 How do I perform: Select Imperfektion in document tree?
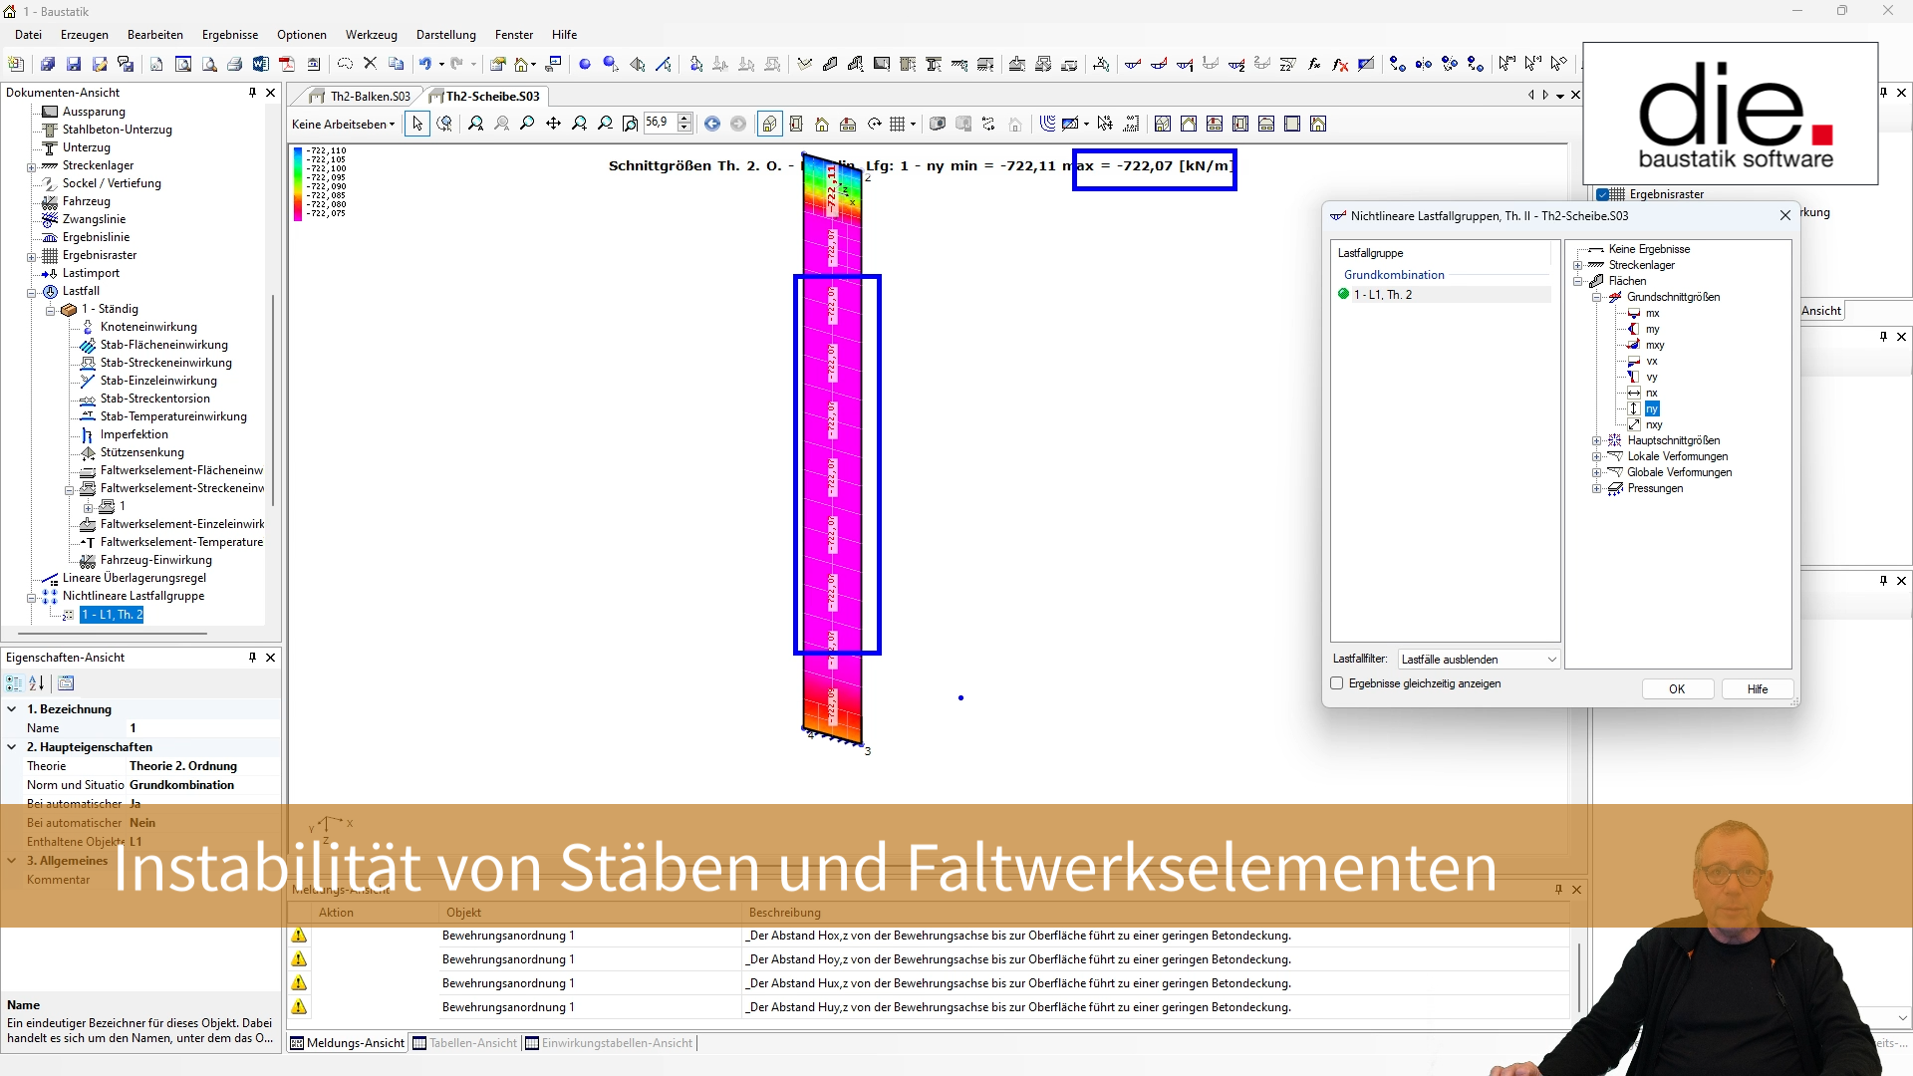tap(134, 434)
